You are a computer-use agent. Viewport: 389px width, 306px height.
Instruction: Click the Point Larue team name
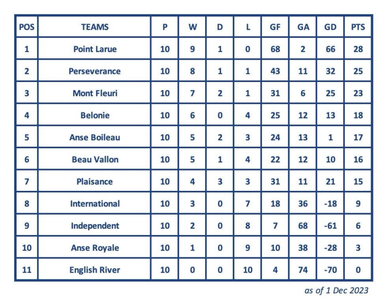coord(95,49)
